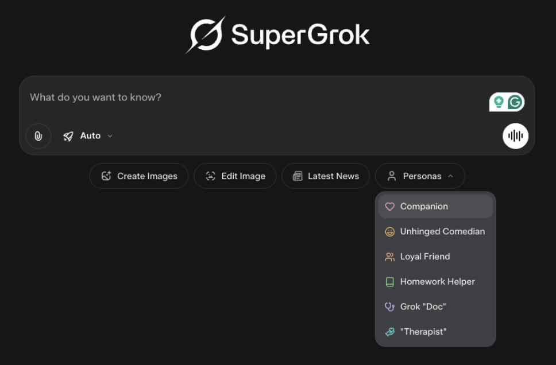Select the "Therapist" persona

[435, 332]
